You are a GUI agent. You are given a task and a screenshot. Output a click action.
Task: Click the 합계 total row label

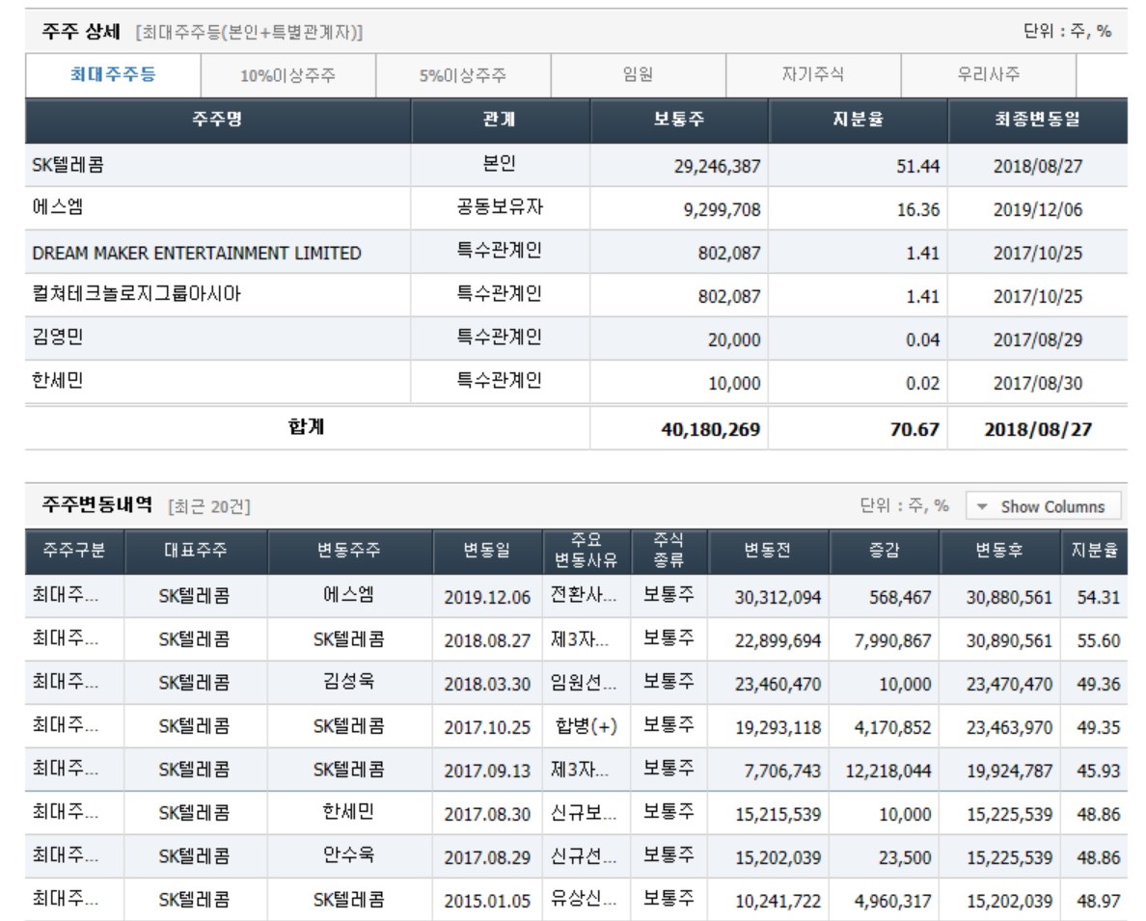tap(306, 427)
